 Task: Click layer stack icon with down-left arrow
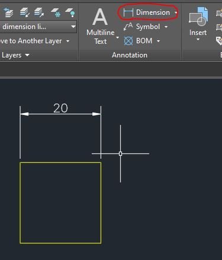[25, 12]
